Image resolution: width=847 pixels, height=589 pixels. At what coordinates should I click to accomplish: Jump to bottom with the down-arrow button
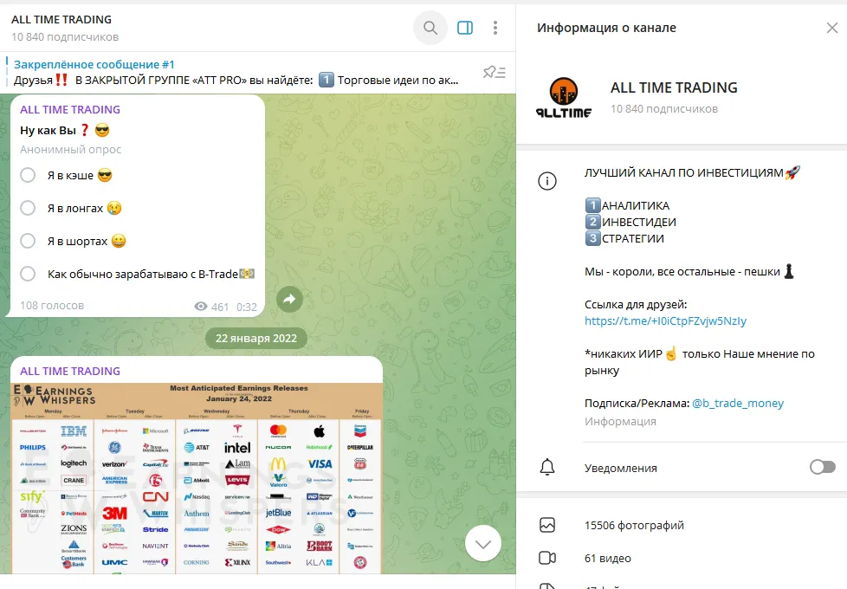click(x=483, y=543)
